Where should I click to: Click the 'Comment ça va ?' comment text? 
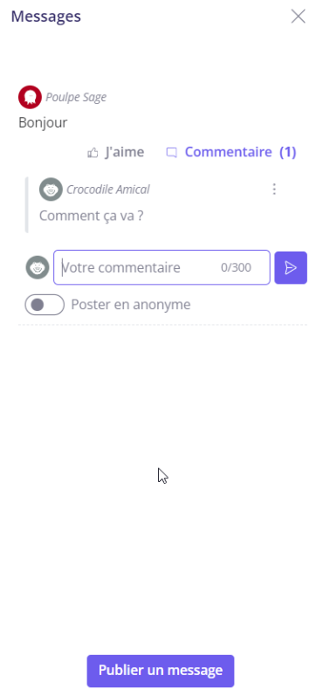[92, 217]
